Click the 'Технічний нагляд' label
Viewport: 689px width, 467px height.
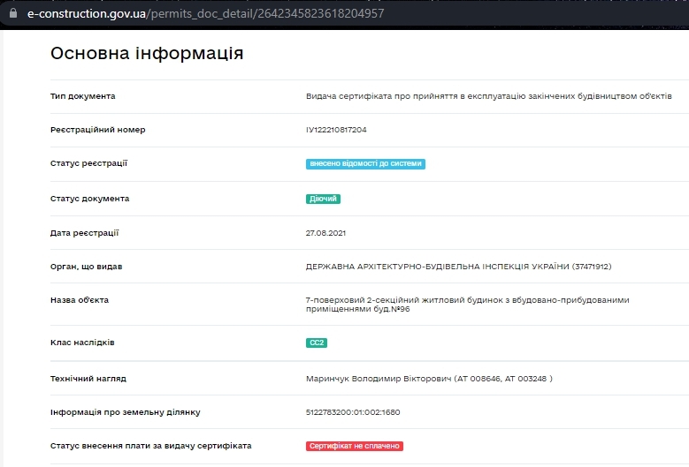[x=88, y=379]
